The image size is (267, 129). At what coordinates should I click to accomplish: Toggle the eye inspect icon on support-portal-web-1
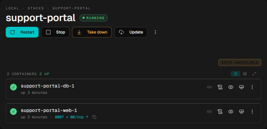231,112
